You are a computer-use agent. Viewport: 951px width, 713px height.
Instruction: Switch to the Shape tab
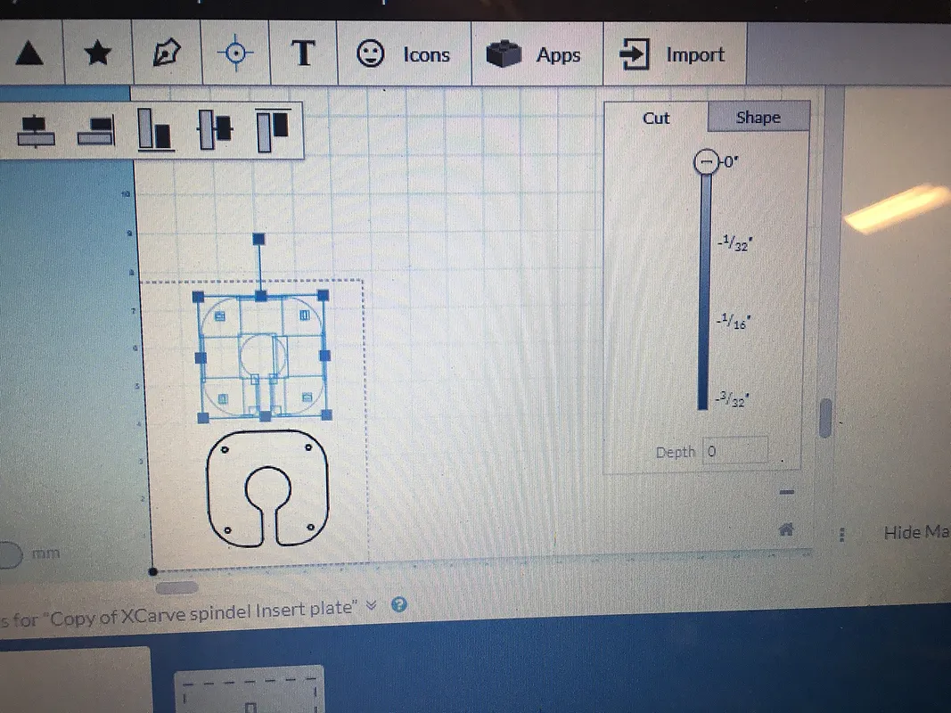tap(758, 118)
